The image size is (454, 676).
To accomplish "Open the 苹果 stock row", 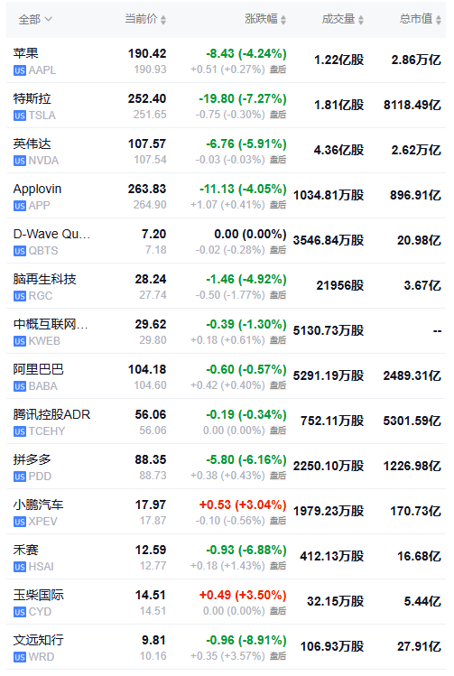I will click(226, 60).
